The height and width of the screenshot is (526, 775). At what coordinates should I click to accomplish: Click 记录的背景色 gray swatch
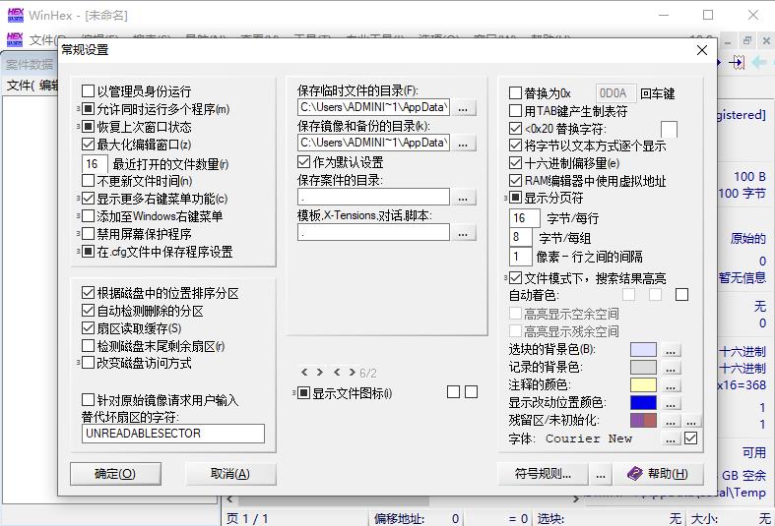coord(643,367)
